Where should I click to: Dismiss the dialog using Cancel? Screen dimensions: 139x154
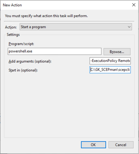(121, 145)
